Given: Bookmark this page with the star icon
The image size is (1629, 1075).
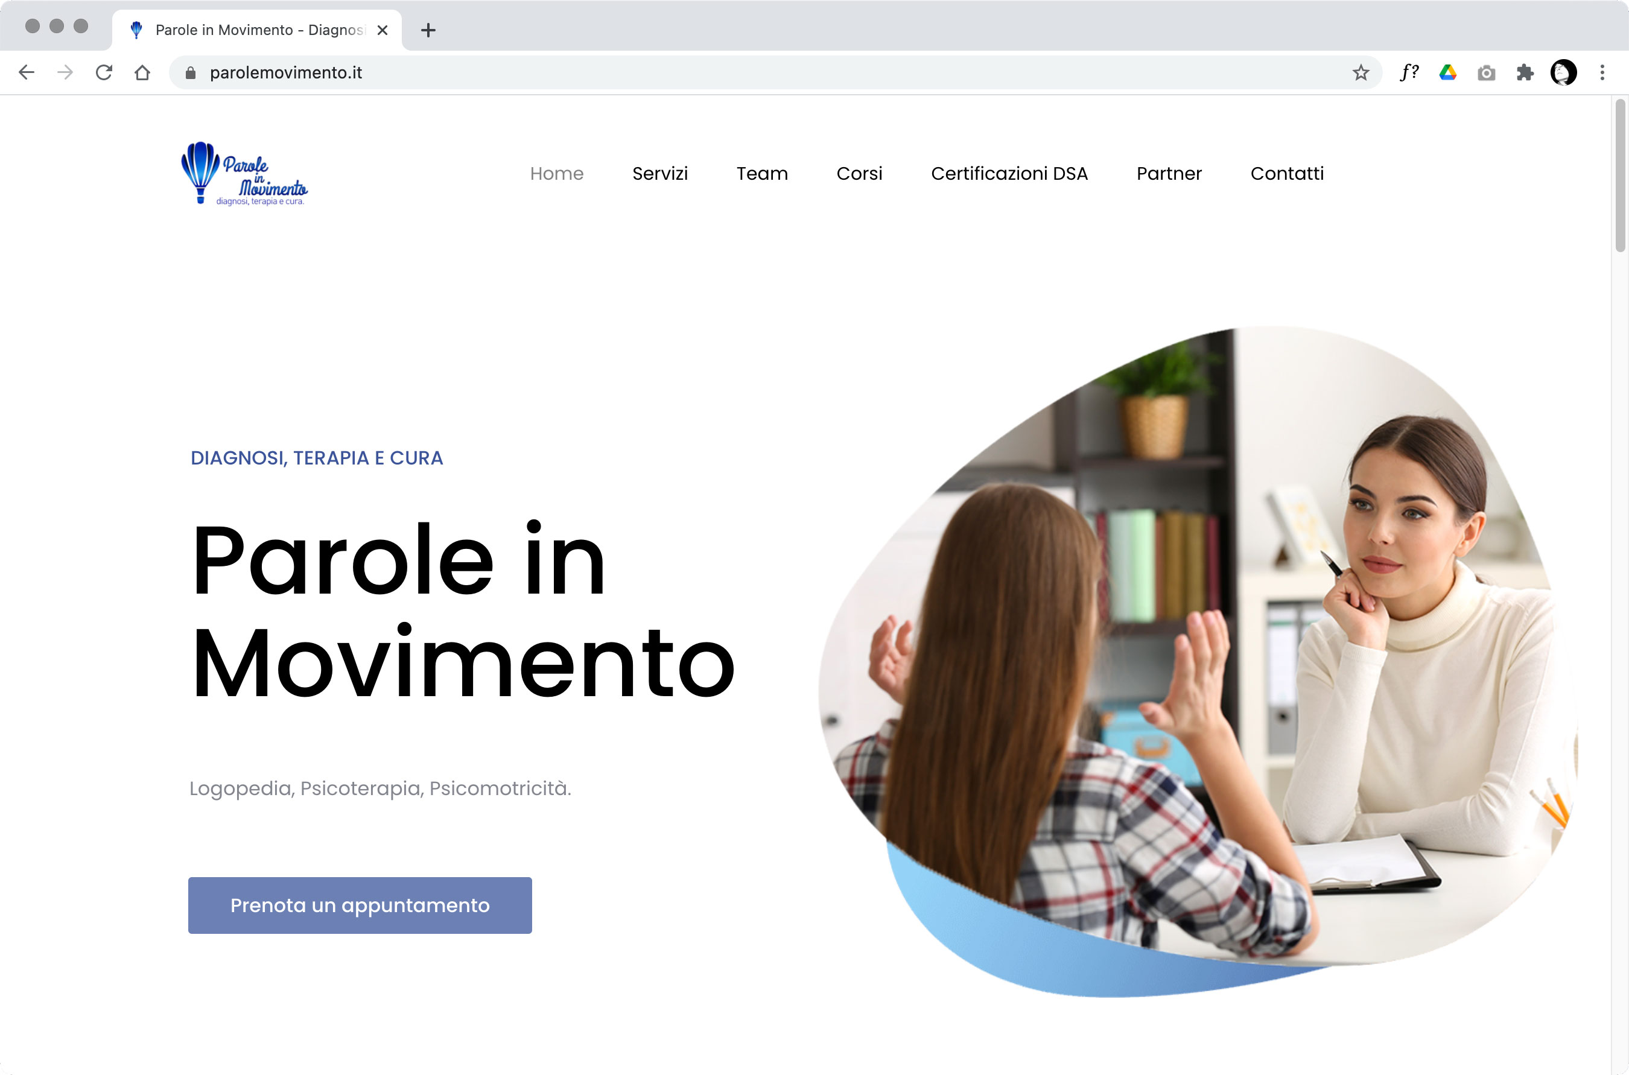Looking at the screenshot, I should [x=1361, y=72].
